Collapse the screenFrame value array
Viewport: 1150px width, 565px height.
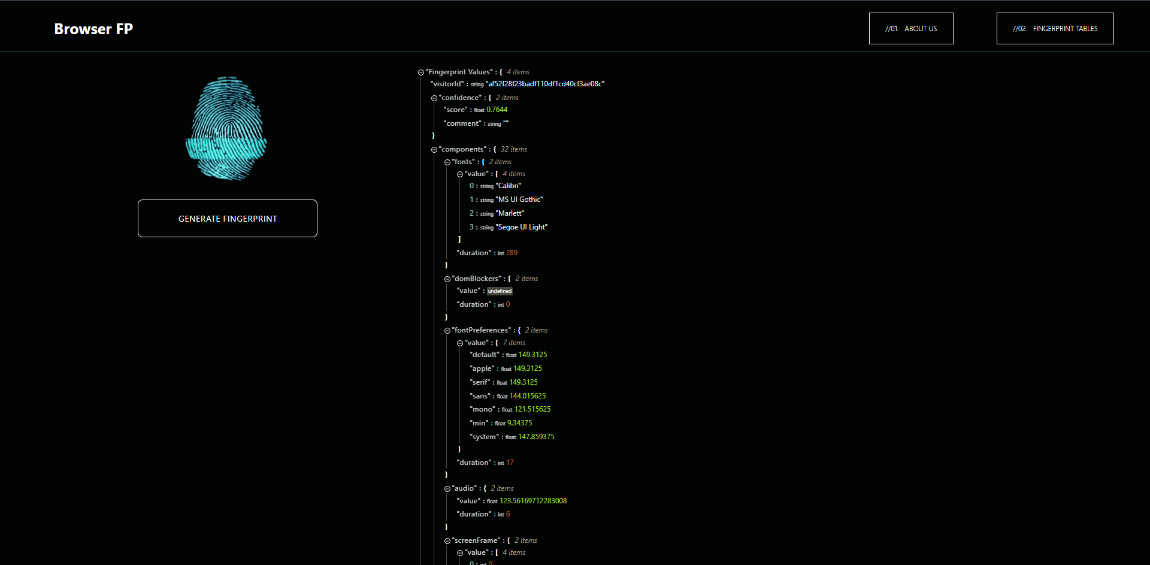point(461,552)
